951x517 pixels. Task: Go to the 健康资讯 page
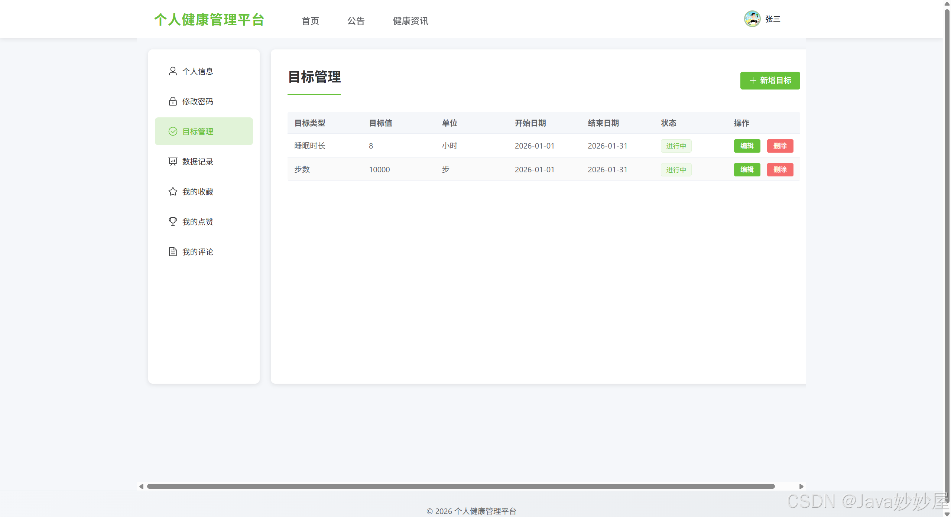click(x=410, y=21)
